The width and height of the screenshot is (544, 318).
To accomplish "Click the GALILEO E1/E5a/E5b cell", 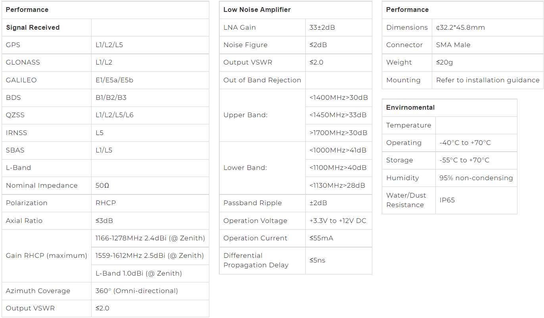I will (150, 80).
